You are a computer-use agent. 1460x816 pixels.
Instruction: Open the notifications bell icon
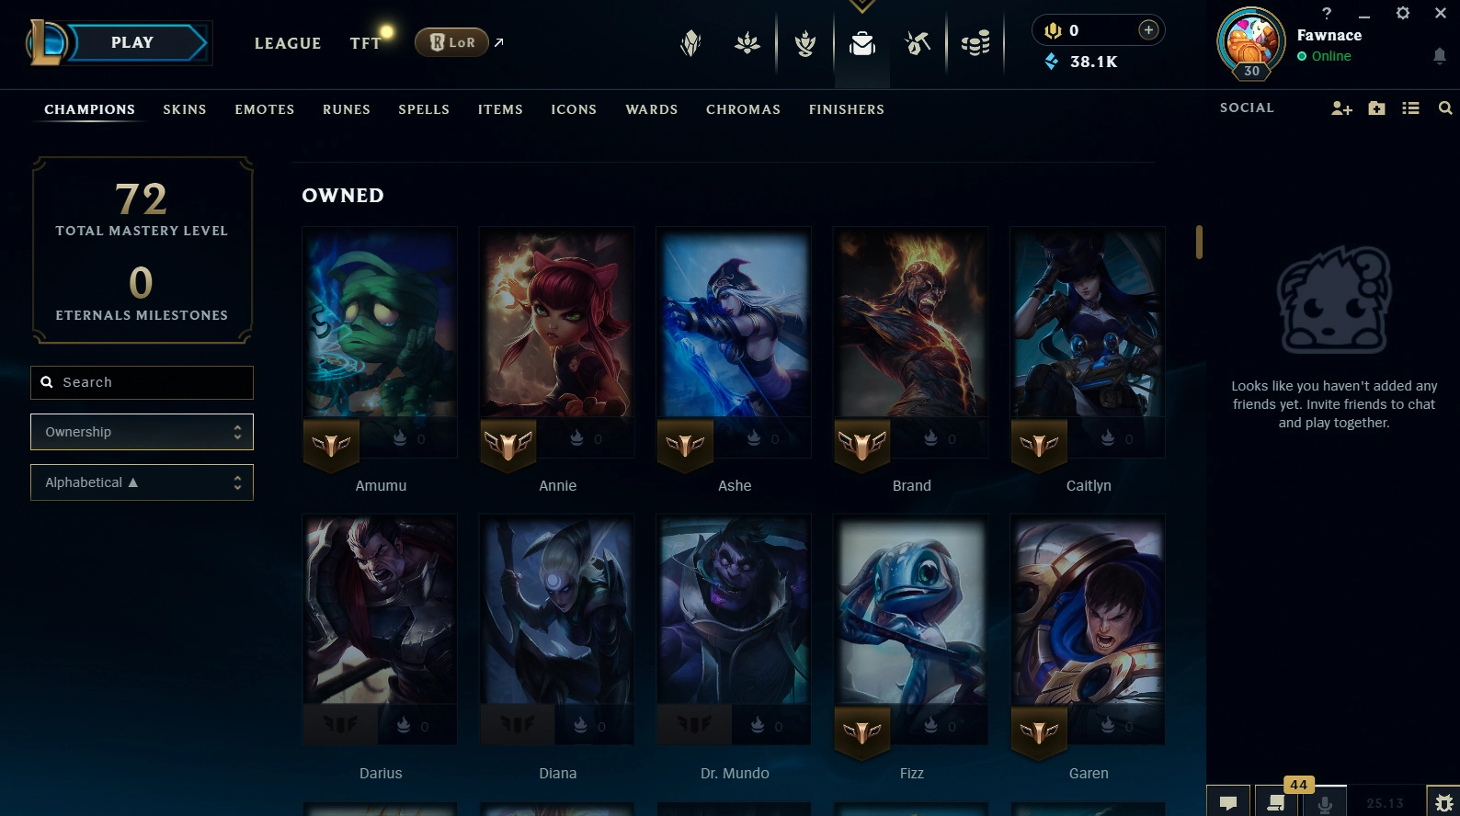tap(1439, 56)
